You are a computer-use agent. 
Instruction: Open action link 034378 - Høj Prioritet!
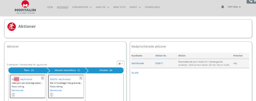pos(60,79)
